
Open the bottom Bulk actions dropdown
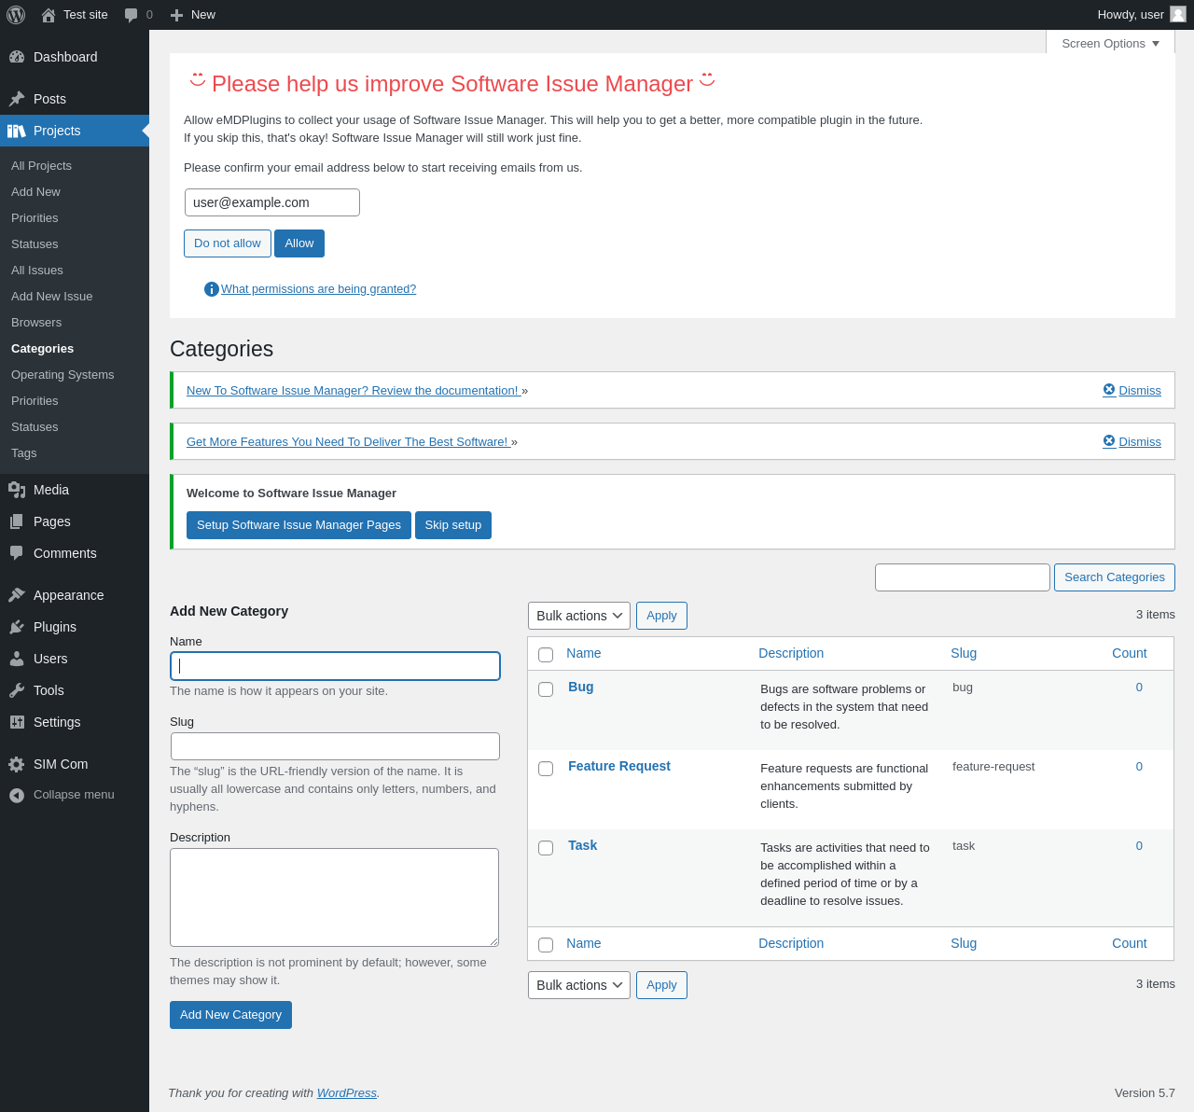(579, 985)
